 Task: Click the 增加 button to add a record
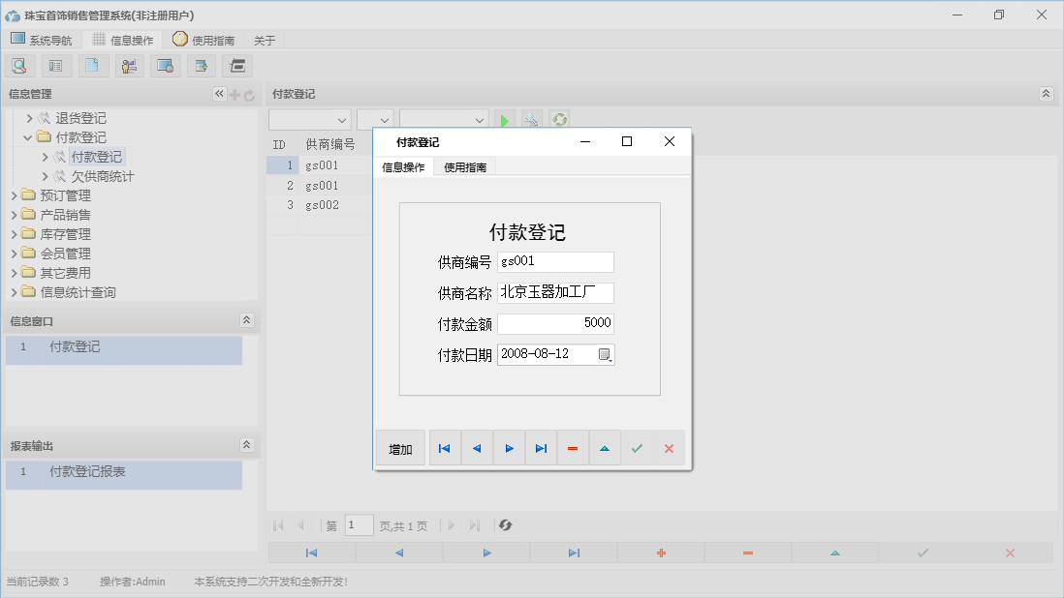(400, 448)
